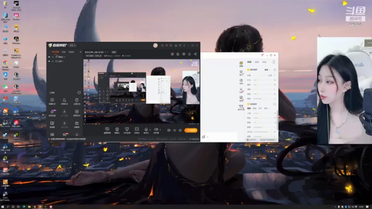Expand the microphone options arrow
The width and height of the screenshot is (372, 209).
coord(150,130)
